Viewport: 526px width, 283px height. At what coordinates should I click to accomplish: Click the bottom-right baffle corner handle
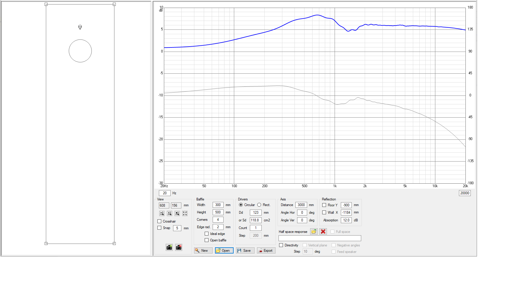[114, 243]
